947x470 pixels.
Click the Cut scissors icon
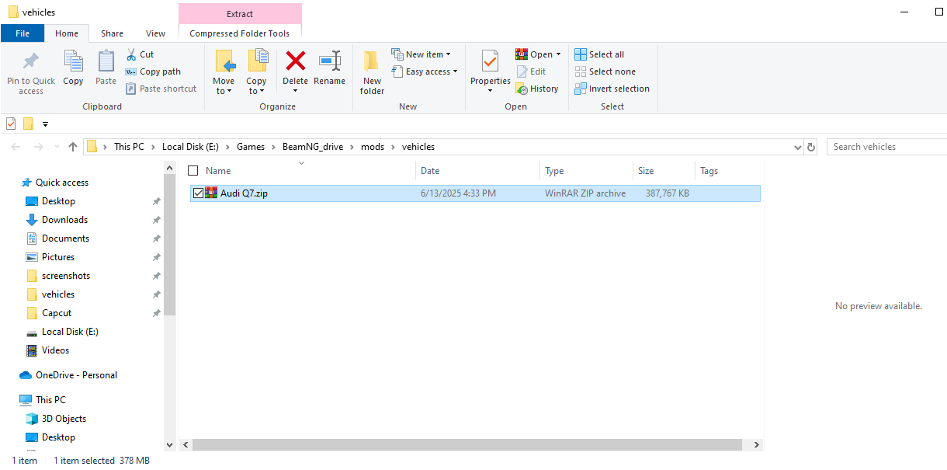[131, 54]
